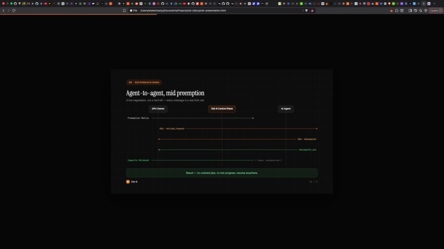
Task: Click the green 'checkpoint_ack' label
Action: [307, 150]
